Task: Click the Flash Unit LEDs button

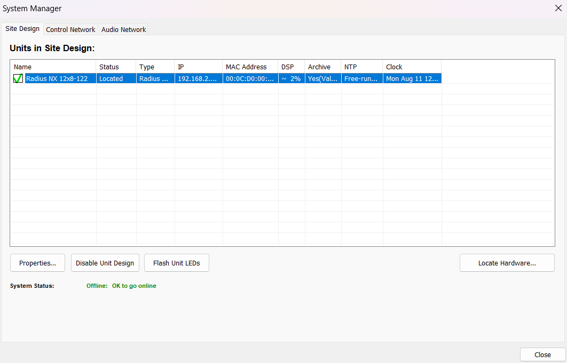Action: (x=177, y=263)
